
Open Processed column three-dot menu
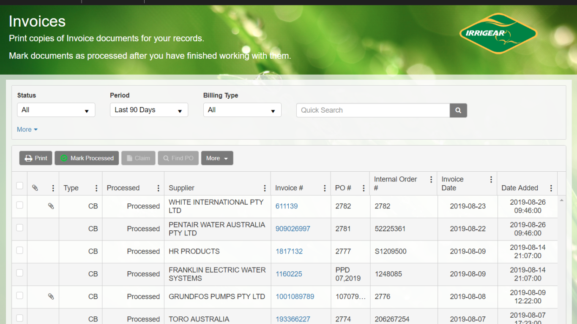158,188
